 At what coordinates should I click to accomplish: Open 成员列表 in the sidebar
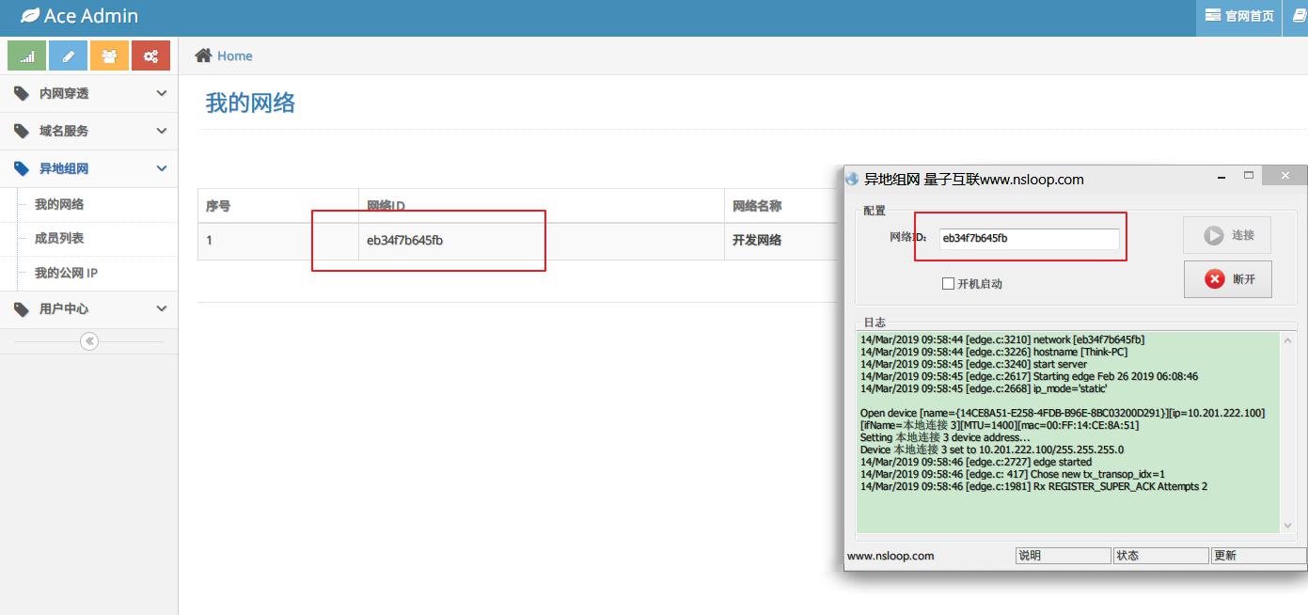(59, 238)
